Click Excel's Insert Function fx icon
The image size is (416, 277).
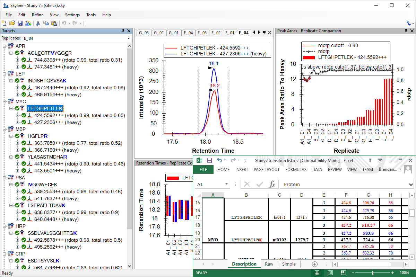(272, 185)
